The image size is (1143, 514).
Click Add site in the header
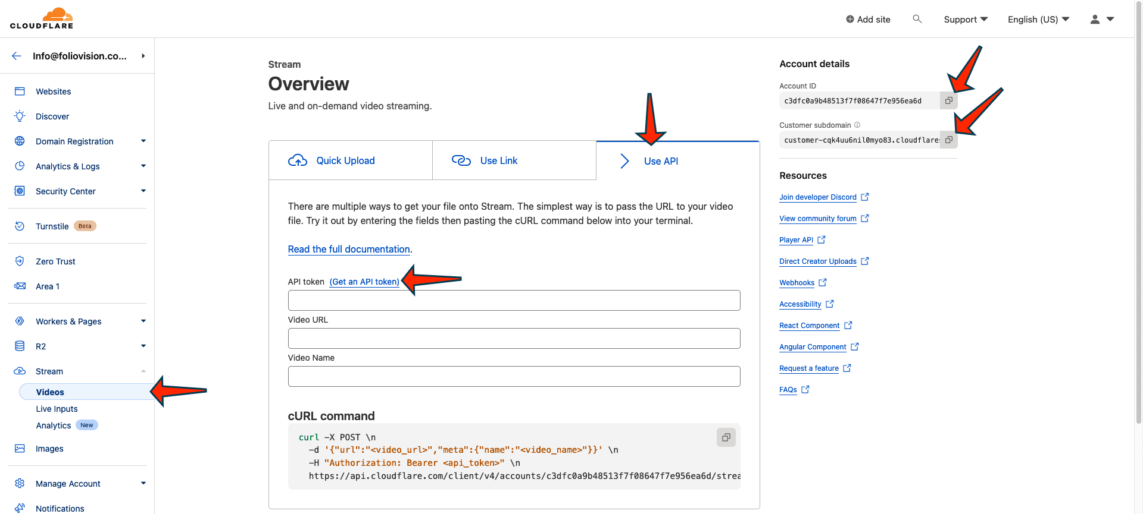click(868, 19)
